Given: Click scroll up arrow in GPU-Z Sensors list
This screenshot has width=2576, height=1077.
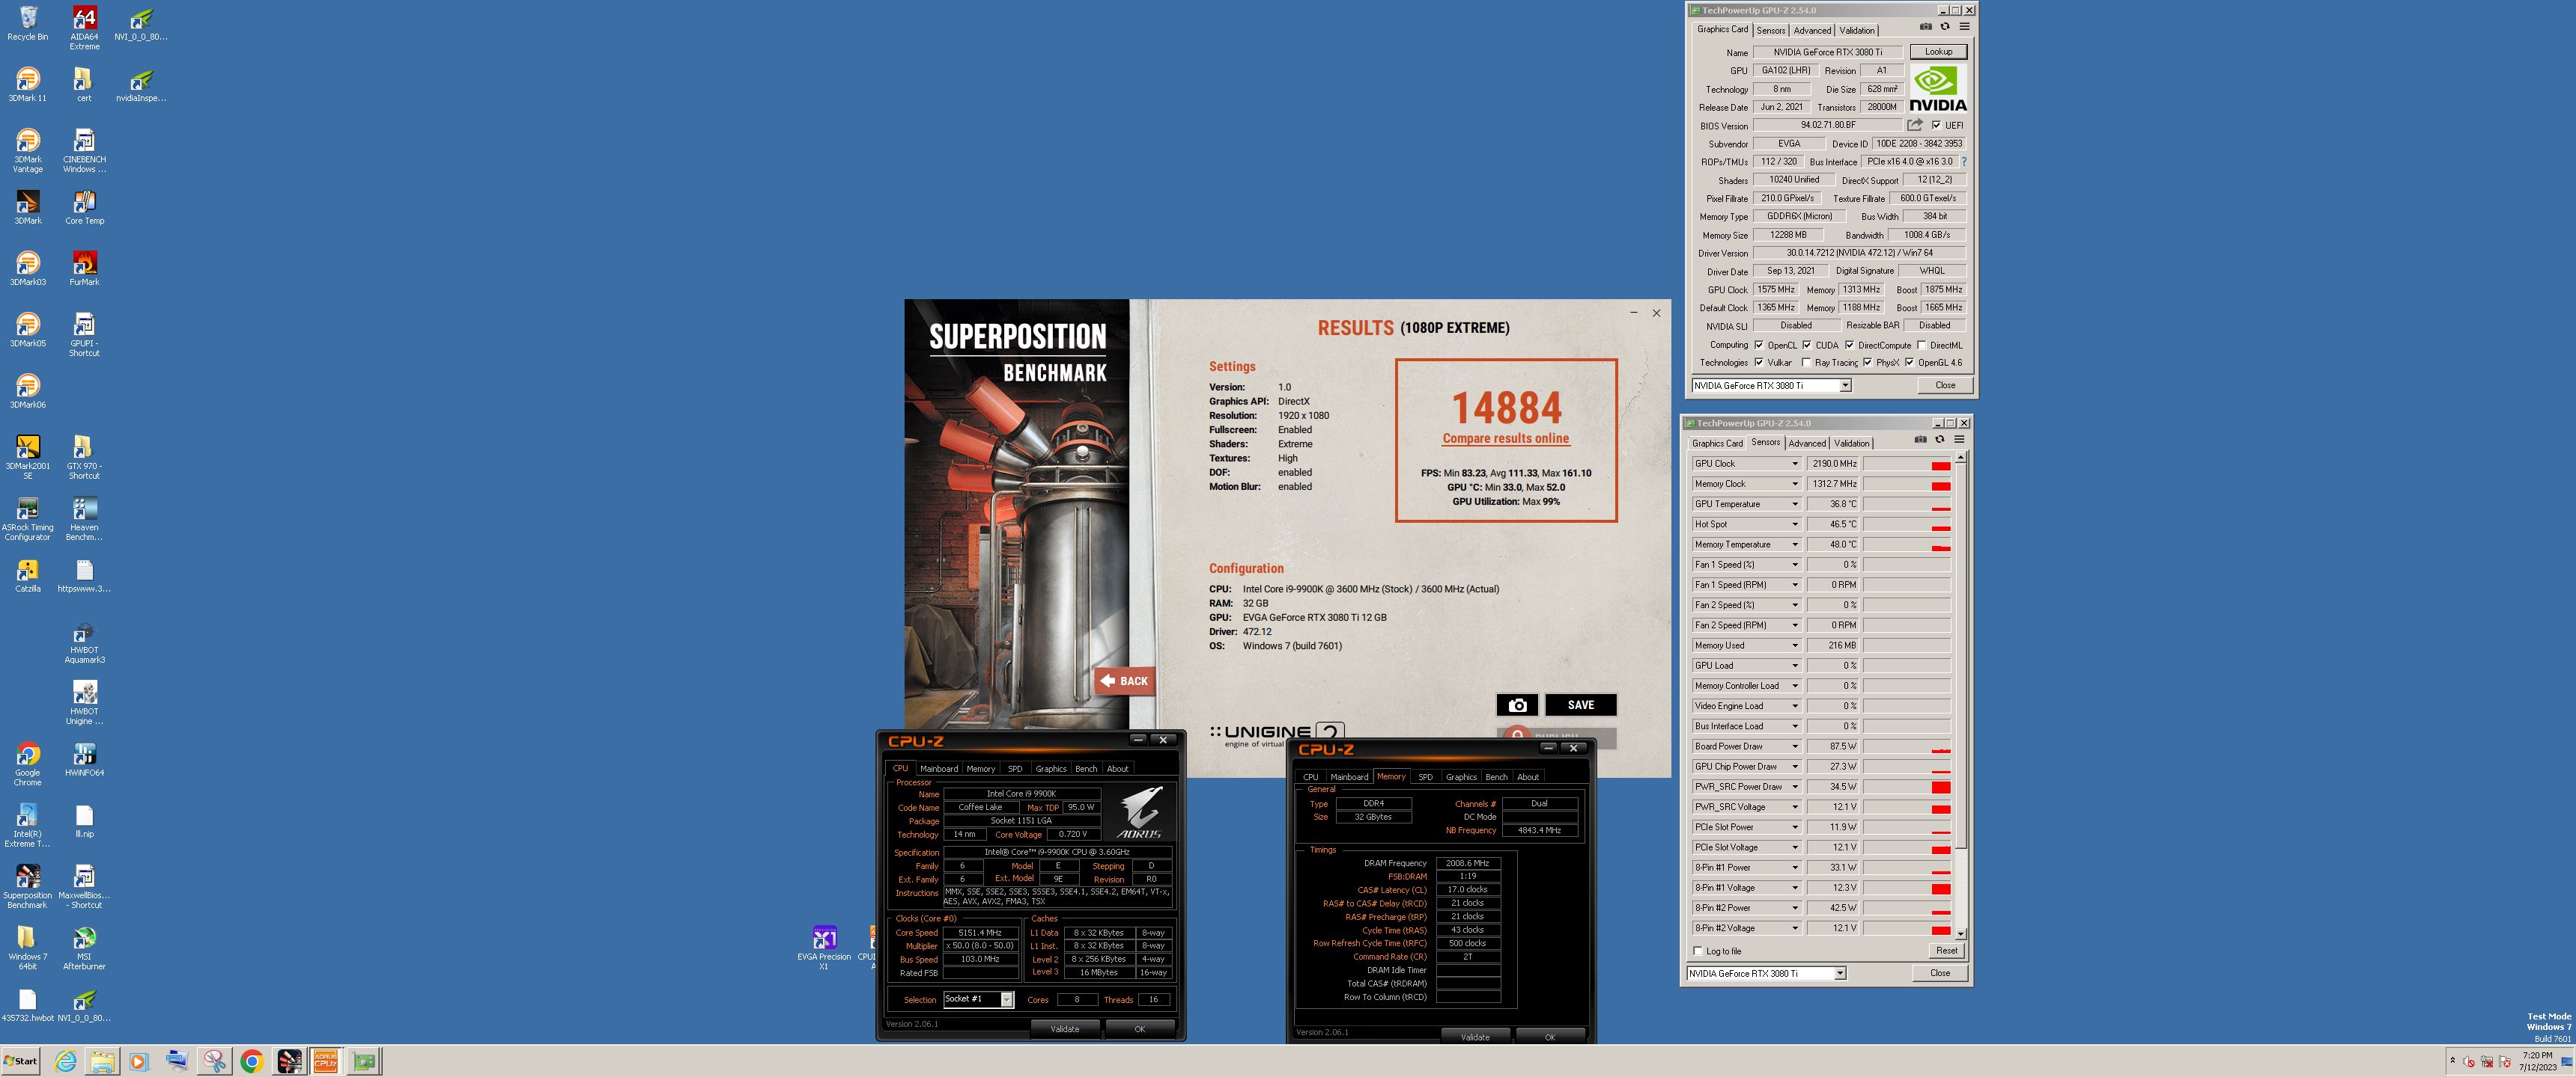Looking at the screenshot, I should tap(1960, 456).
